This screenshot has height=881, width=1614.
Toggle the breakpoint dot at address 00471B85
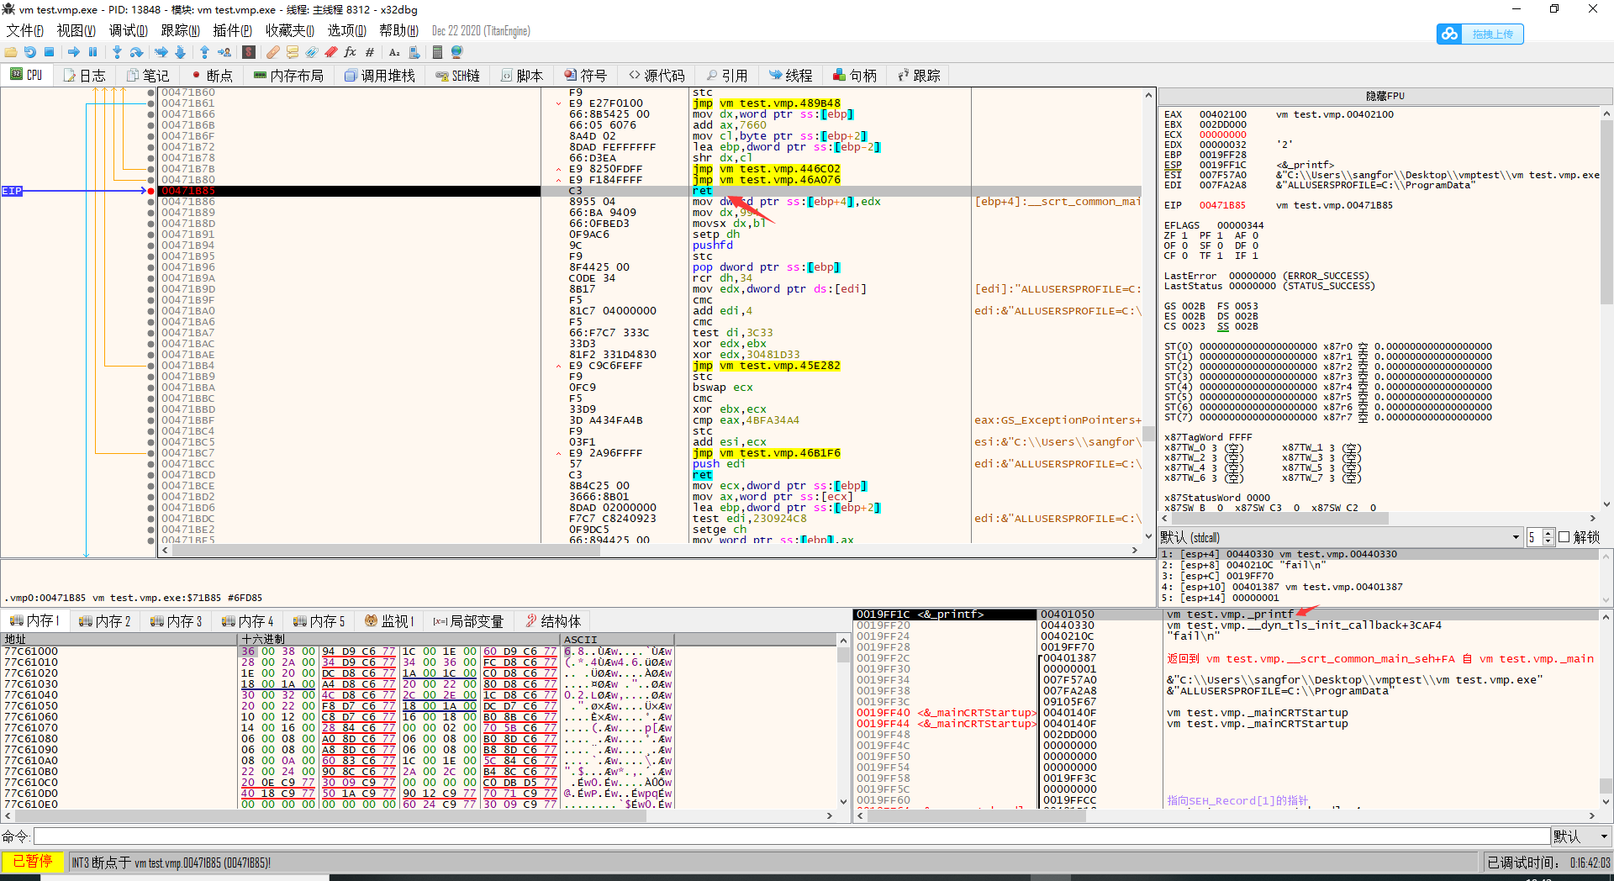[x=151, y=191]
